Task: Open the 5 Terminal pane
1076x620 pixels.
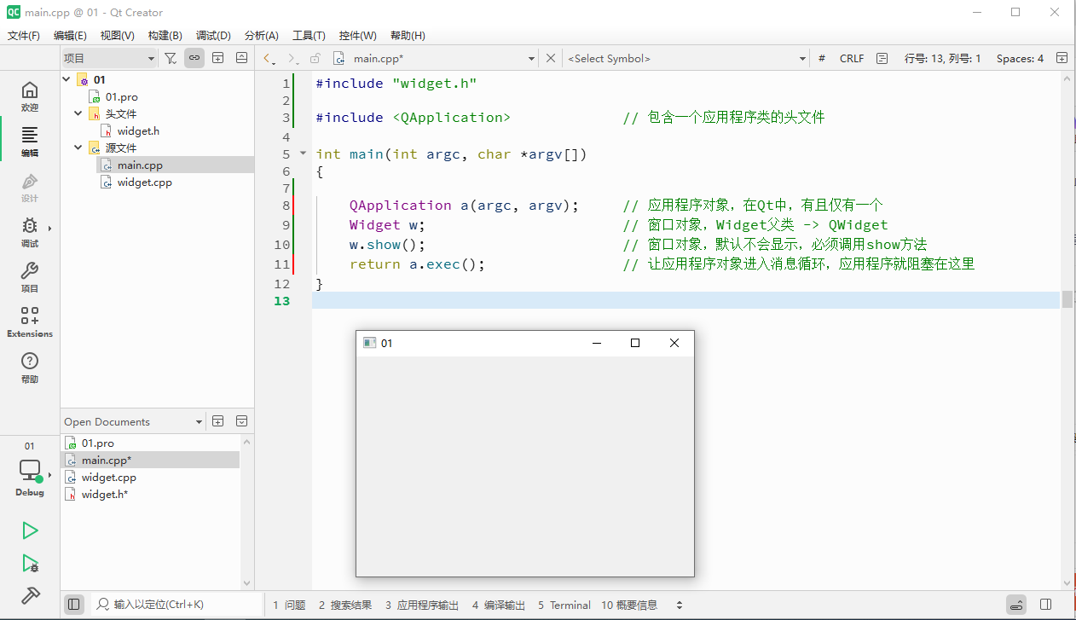Action: point(564,605)
